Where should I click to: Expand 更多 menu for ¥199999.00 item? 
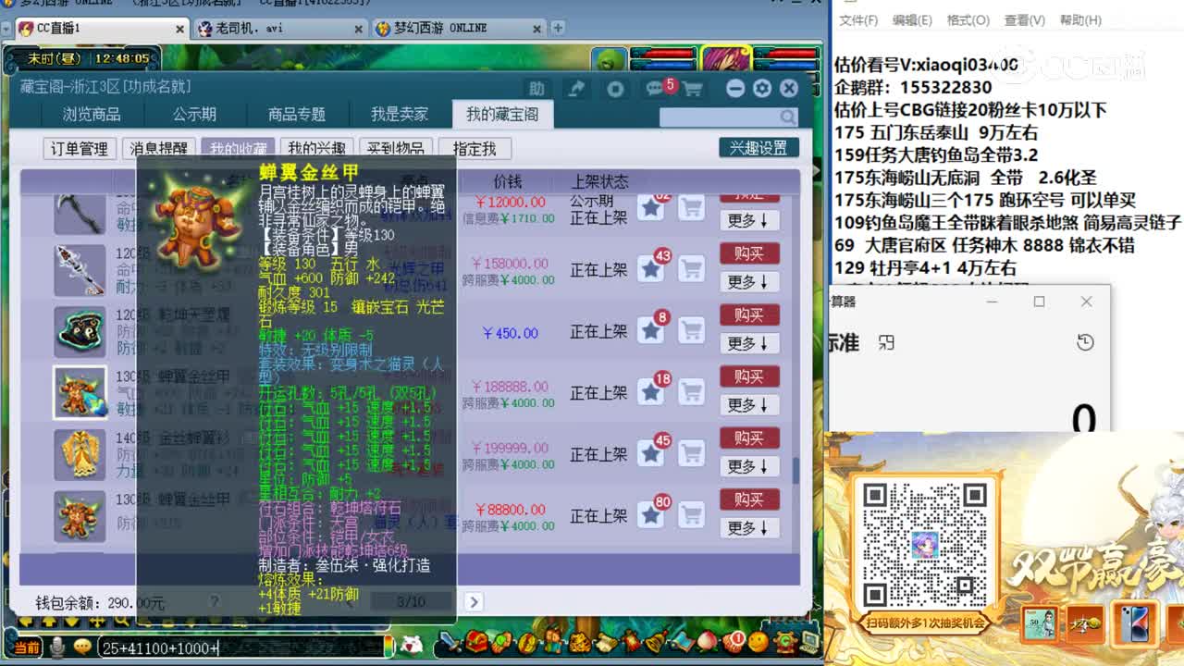point(749,466)
